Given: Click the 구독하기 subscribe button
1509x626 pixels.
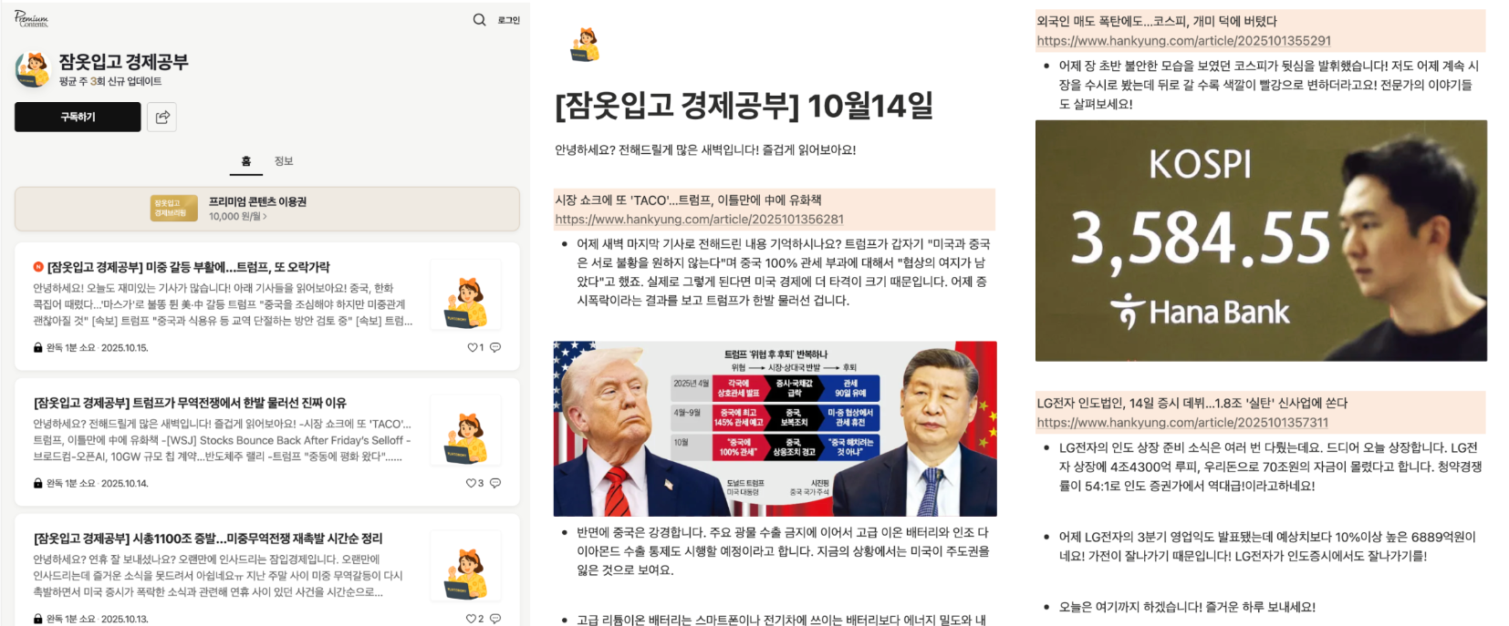Looking at the screenshot, I should click(78, 117).
